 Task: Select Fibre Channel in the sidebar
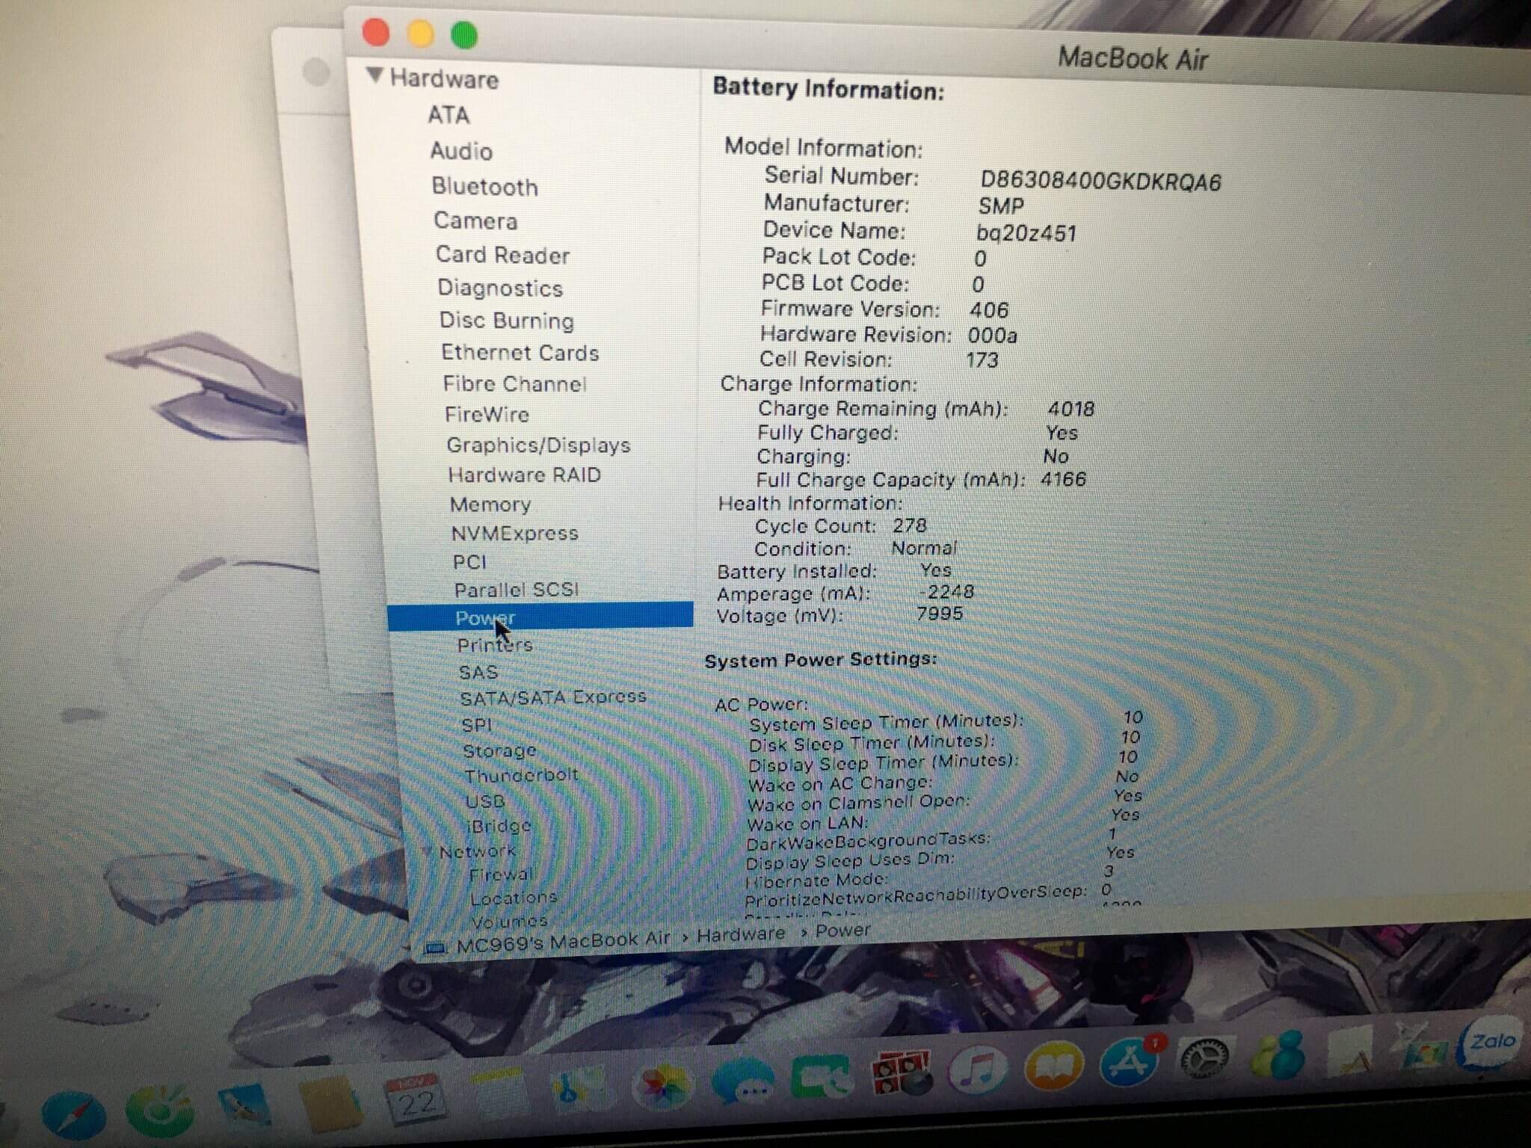(514, 384)
